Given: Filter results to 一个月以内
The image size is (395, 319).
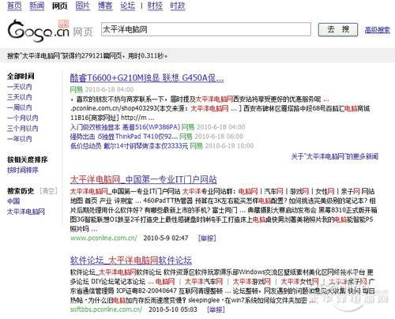Looking at the screenshot, I should point(23,118).
